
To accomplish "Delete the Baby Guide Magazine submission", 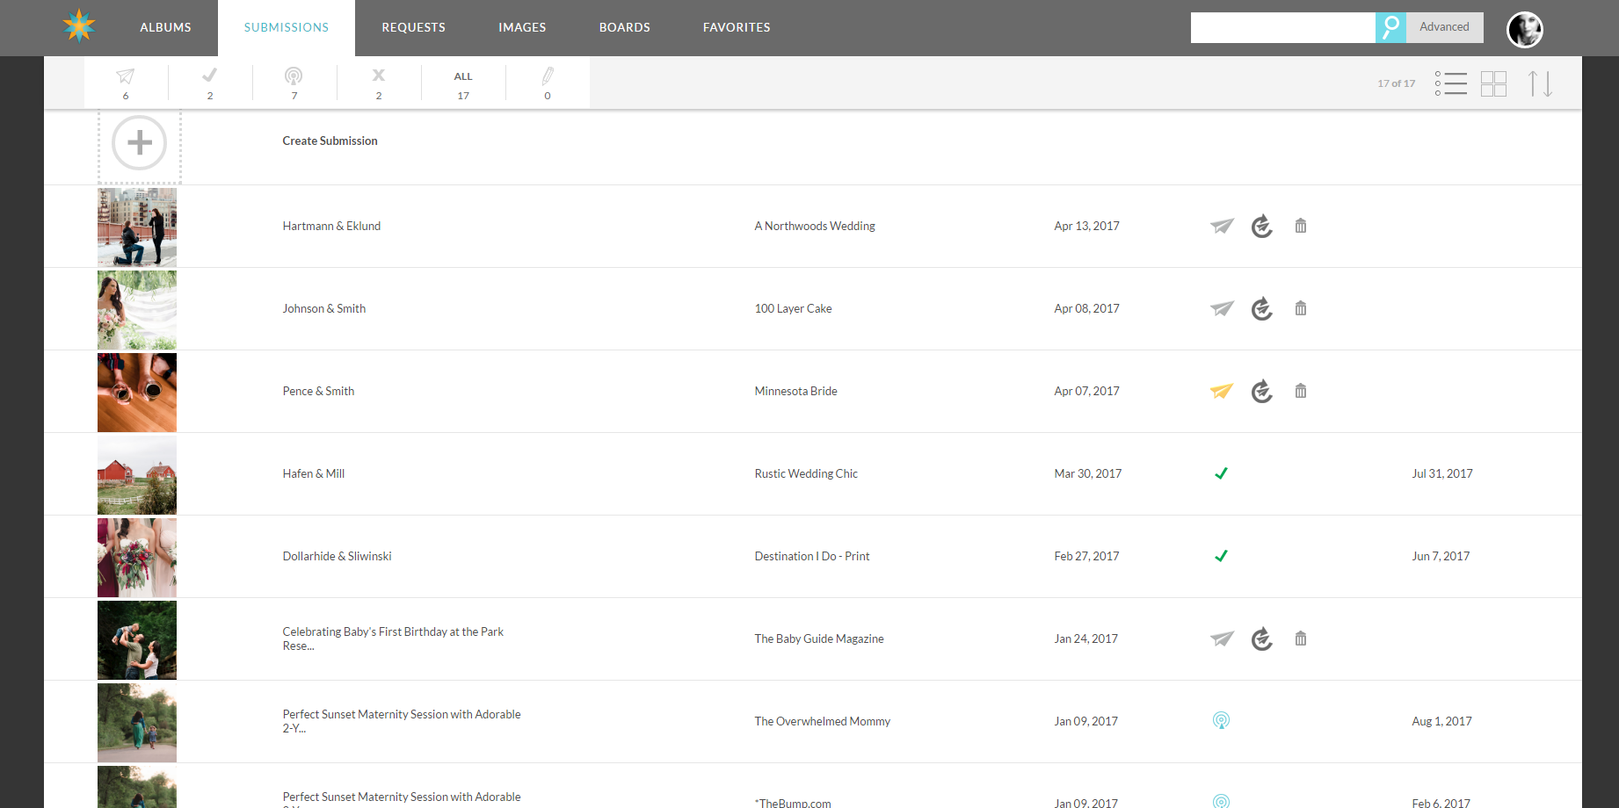I will tap(1301, 638).
